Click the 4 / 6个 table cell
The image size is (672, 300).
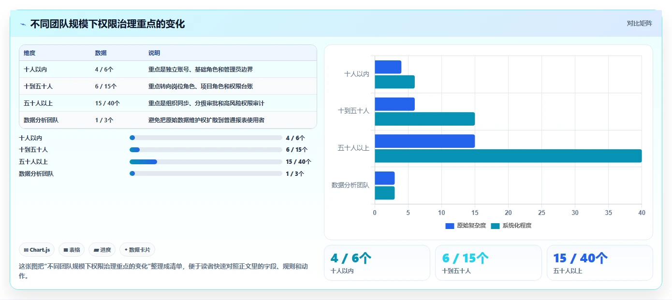coord(104,70)
